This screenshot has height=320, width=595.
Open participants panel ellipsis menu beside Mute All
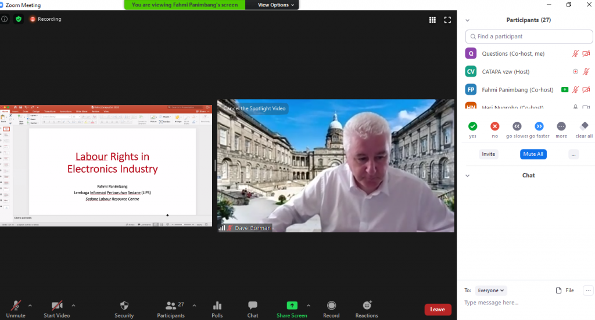click(574, 154)
